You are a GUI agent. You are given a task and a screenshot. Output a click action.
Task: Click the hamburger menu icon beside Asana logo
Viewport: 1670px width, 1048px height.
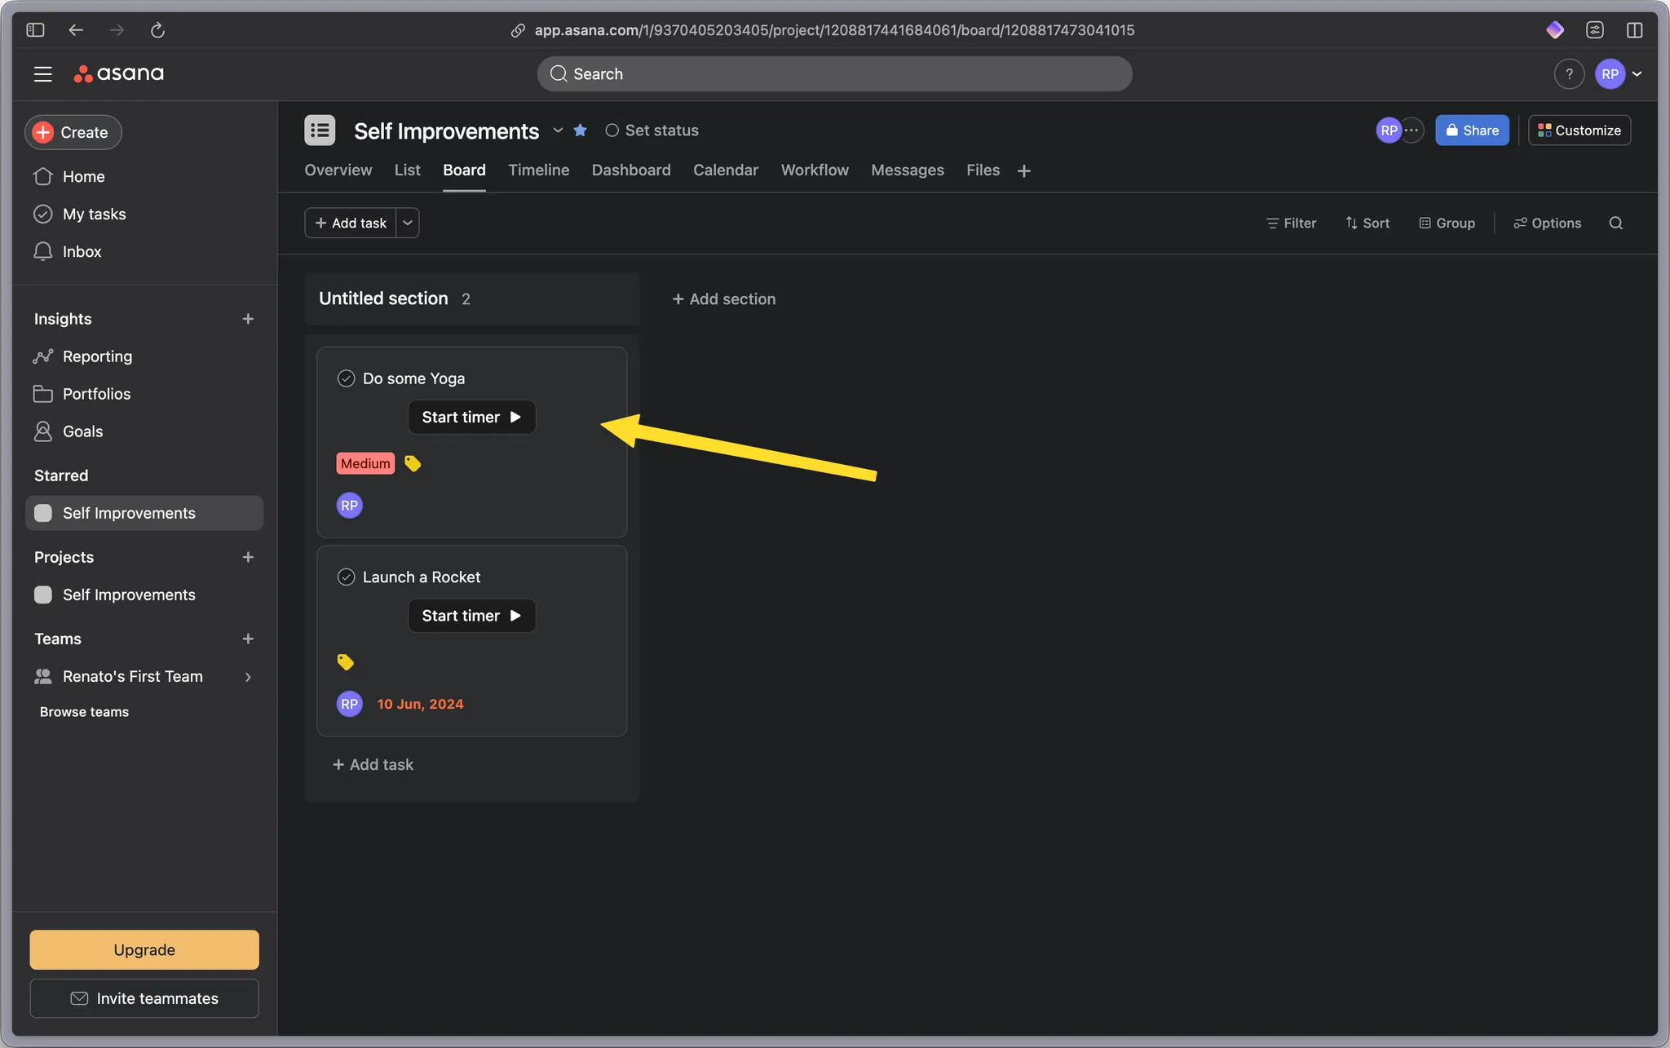42,74
